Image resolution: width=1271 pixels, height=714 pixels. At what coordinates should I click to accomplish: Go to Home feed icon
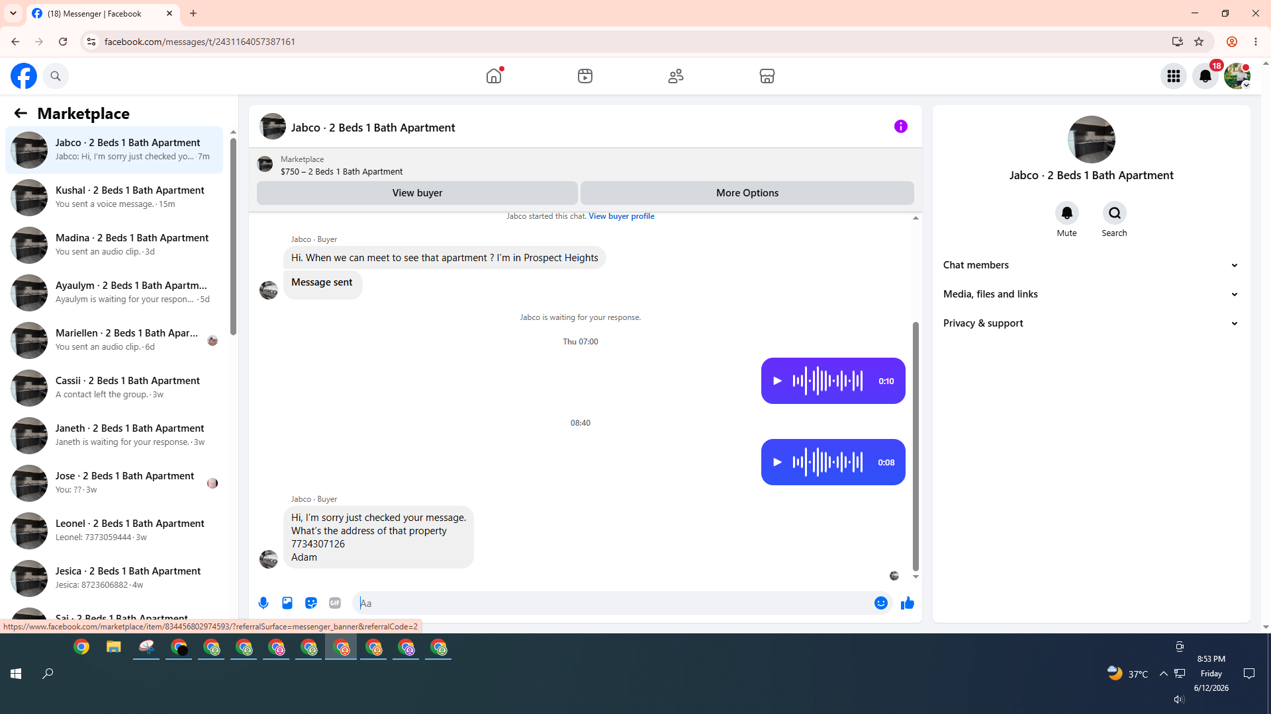coord(494,76)
